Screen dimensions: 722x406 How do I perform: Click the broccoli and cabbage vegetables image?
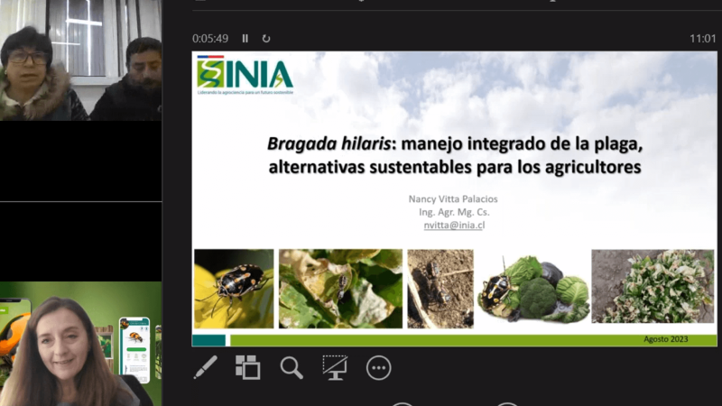click(532, 287)
